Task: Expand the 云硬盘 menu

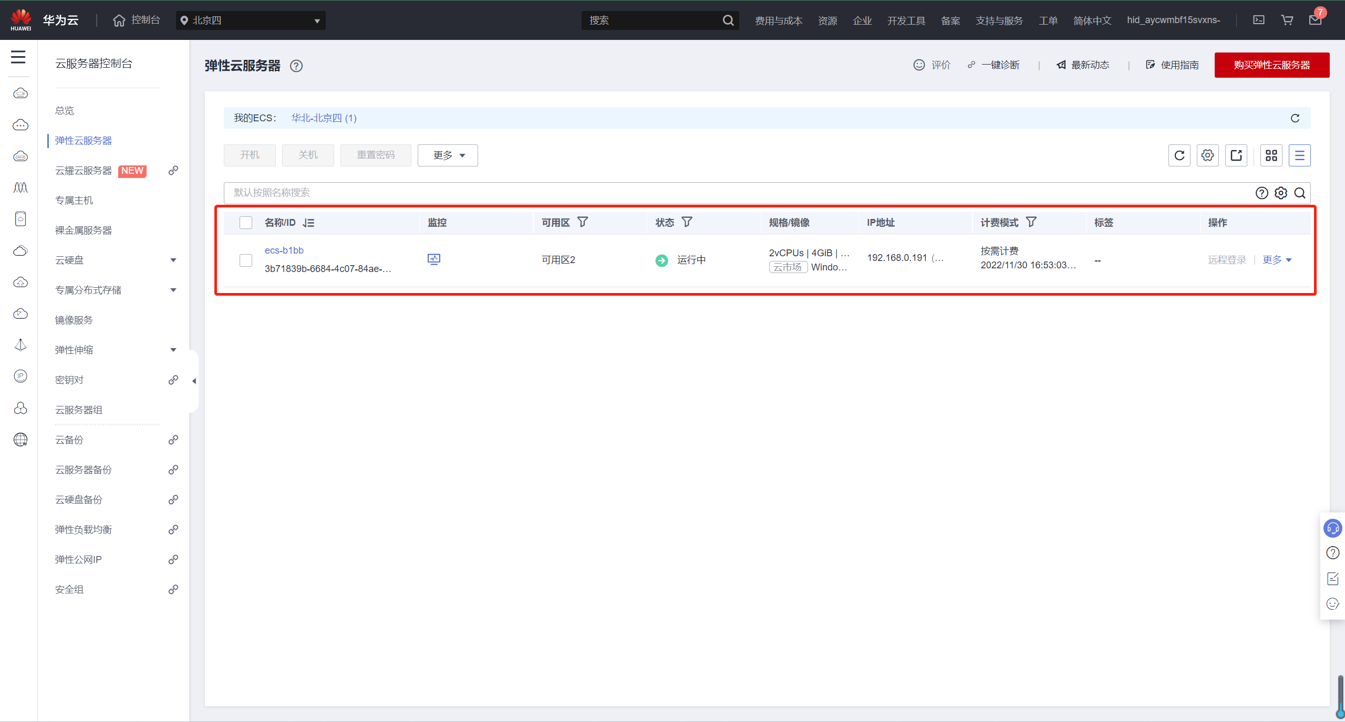Action: (173, 260)
